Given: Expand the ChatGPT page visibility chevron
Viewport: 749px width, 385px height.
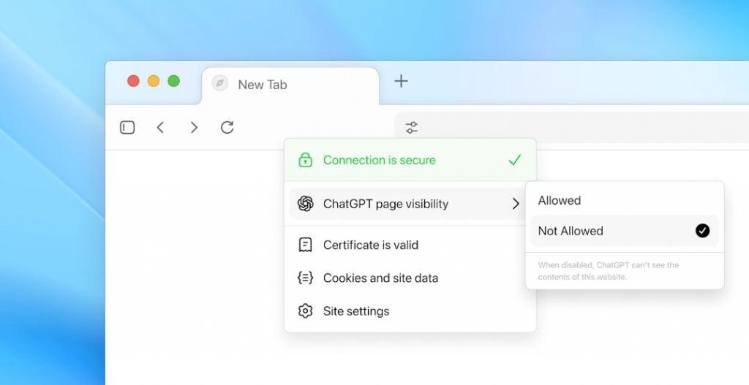Looking at the screenshot, I should click(x=516, y=204).
